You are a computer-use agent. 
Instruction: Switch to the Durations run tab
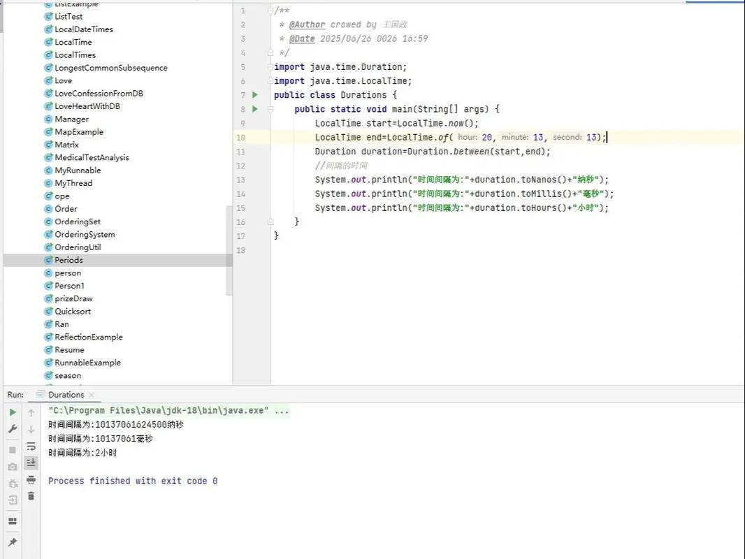pyautogui.click(x=65, y=394)
